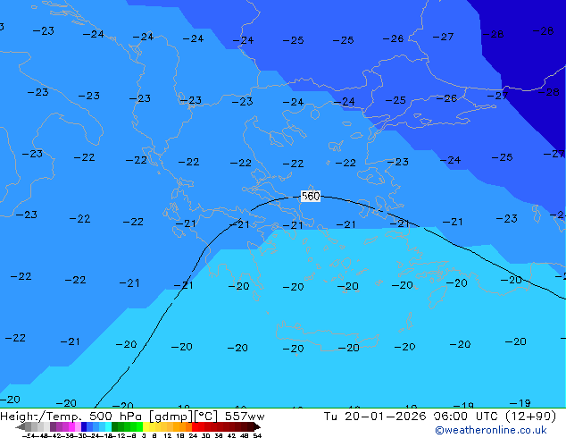Click the gray left arrow end of legend
Screen dimensions: 566x438
21,426
